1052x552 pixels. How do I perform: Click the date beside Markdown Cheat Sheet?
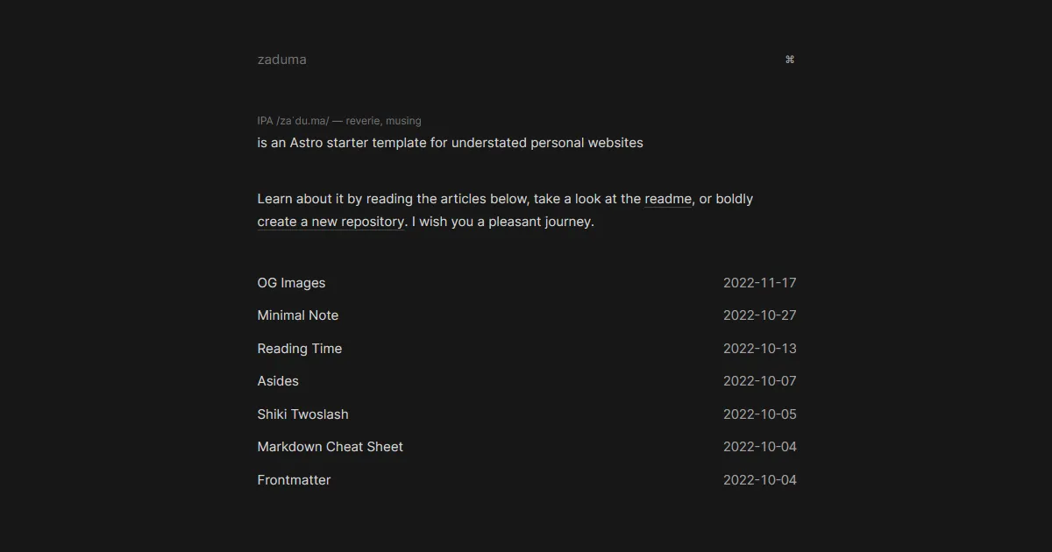click(x=759, y=447)
